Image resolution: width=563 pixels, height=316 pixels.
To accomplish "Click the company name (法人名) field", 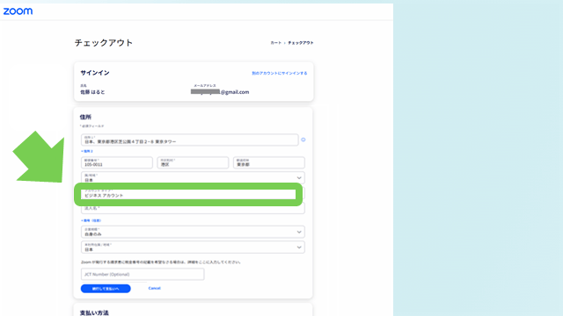I will 193,209.
